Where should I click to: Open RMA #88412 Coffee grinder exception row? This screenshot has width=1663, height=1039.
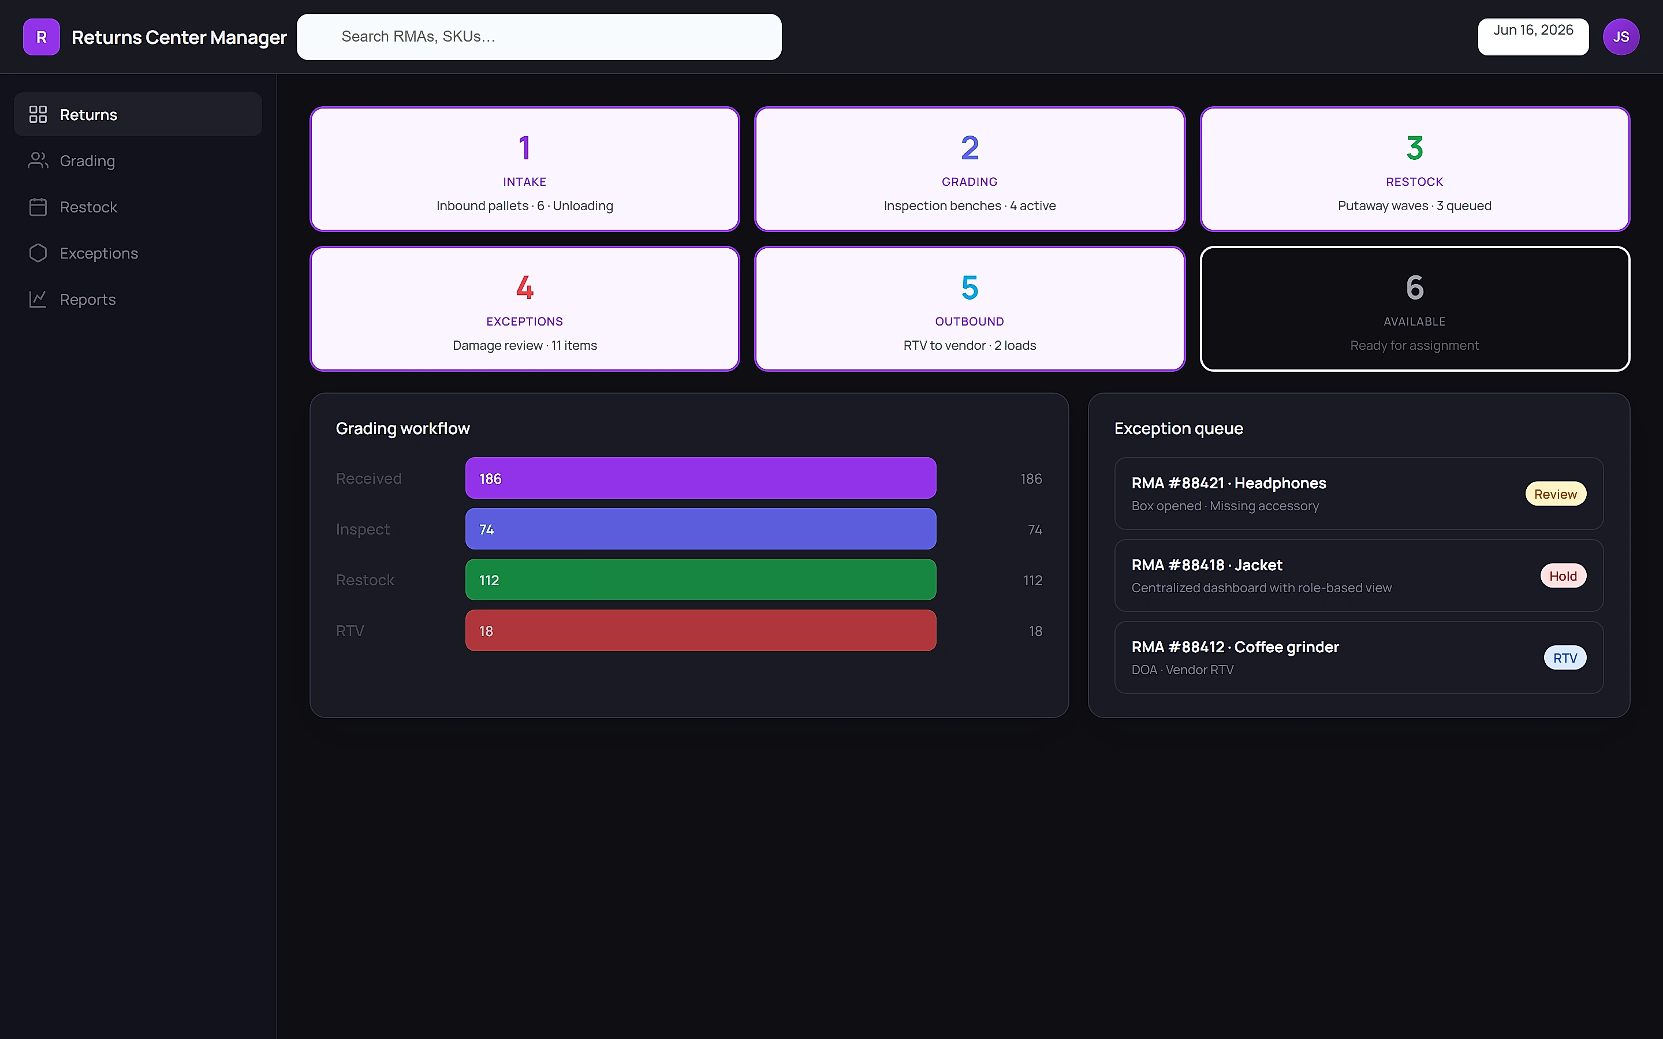tap(1358, 657)
